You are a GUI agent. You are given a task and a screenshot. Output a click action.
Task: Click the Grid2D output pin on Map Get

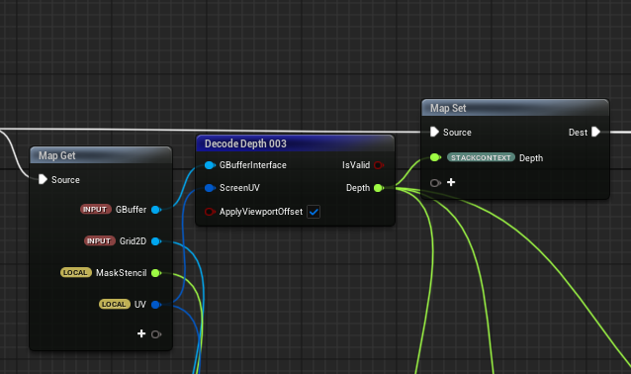click(x=155, y=241)
